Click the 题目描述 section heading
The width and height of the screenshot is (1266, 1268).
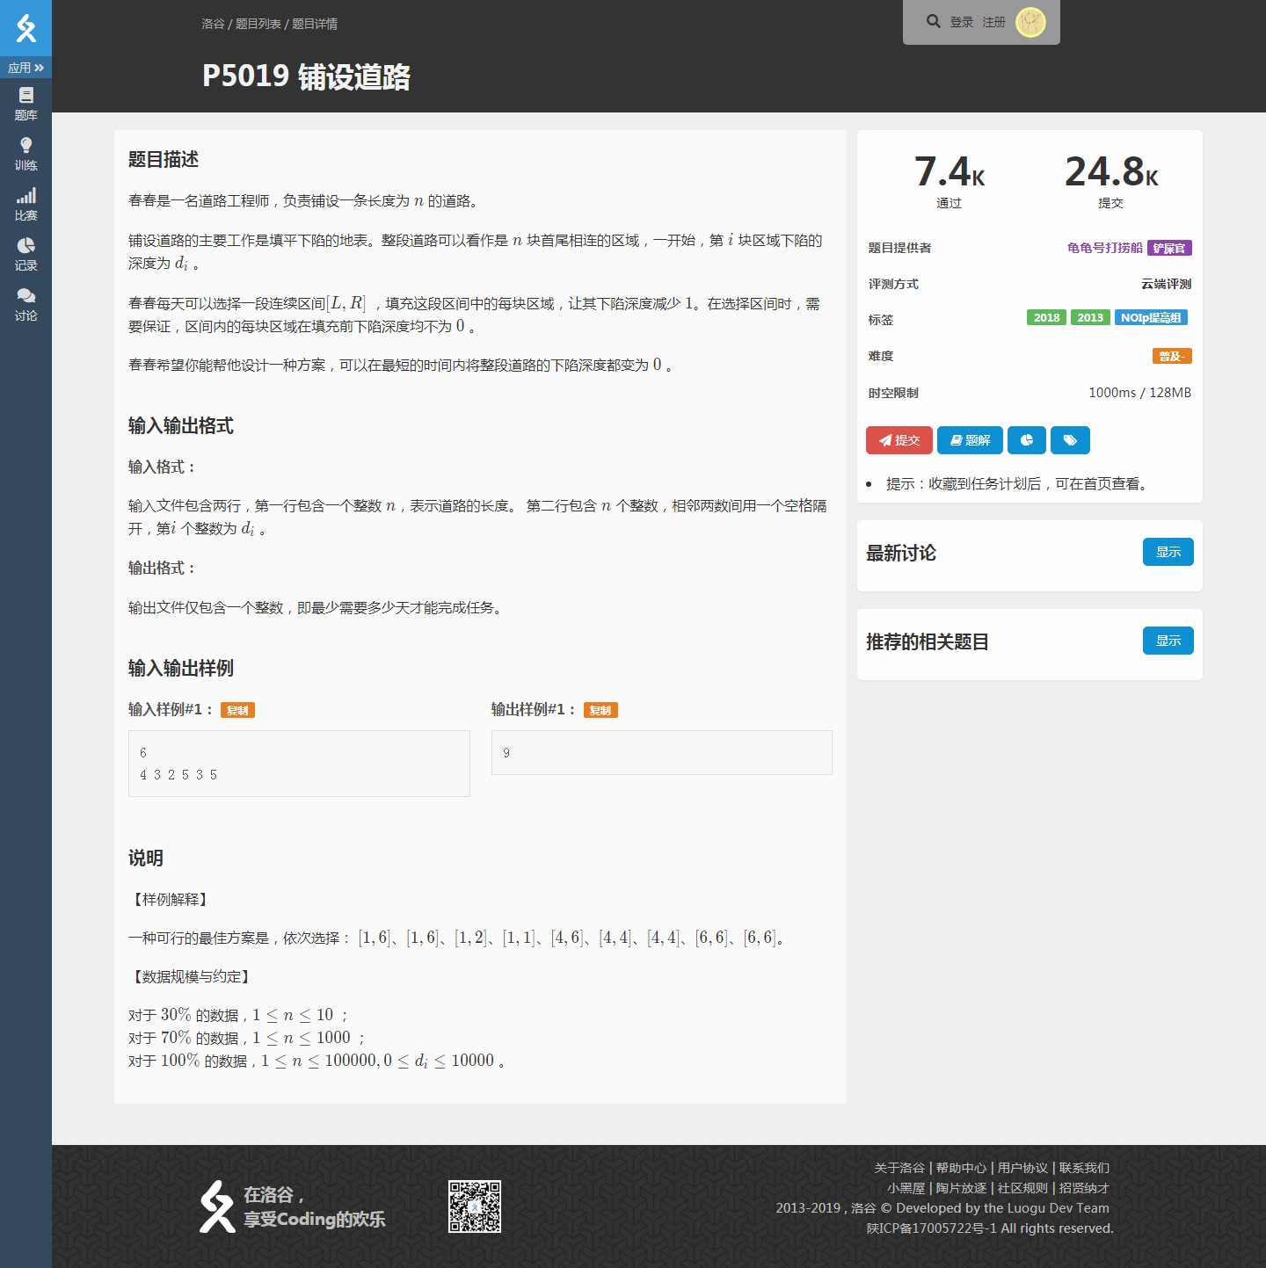(x=164, y=159)
